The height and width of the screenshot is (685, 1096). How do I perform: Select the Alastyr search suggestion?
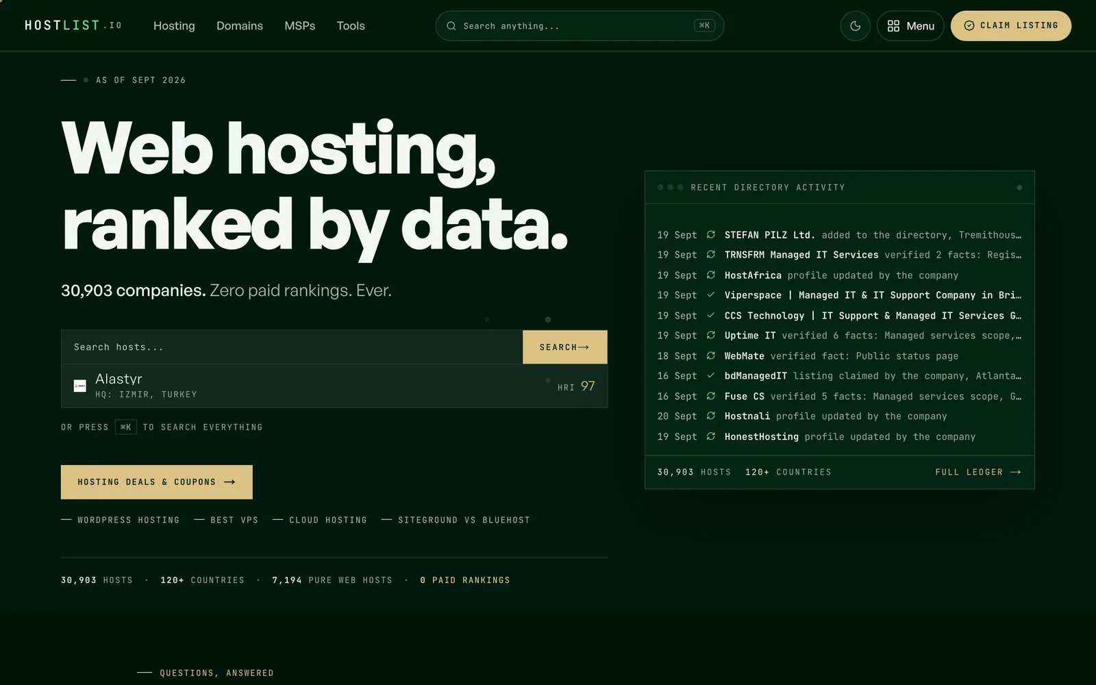click(334, 386)
